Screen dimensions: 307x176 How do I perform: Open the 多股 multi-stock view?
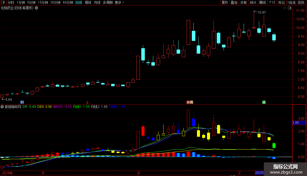pyautogui.click(x=243, y=2)
